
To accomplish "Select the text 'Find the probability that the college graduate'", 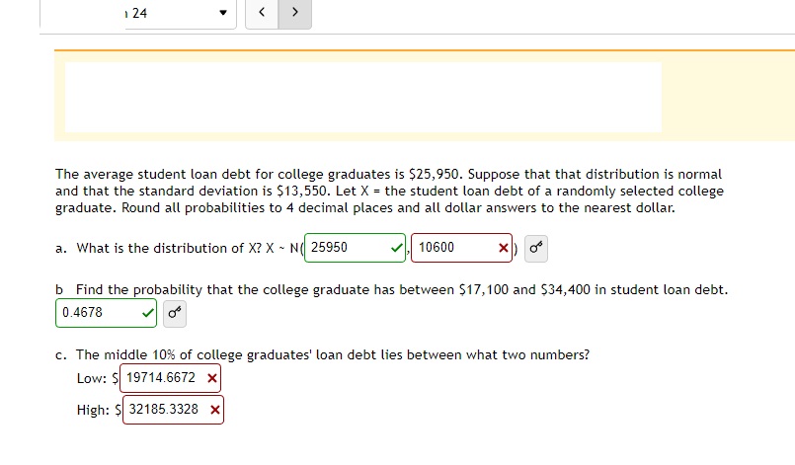I will pos(222,290).
